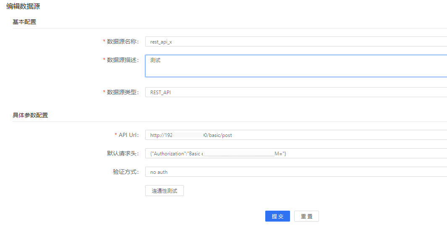Select the 默认请求头 Authorization field

tap(294, 154)
